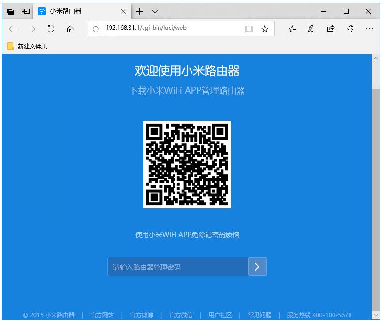The width and height of the screenshot is (382, 321).
Task: Open Edge settings and more menu
Action: click(x=369, y=29)
